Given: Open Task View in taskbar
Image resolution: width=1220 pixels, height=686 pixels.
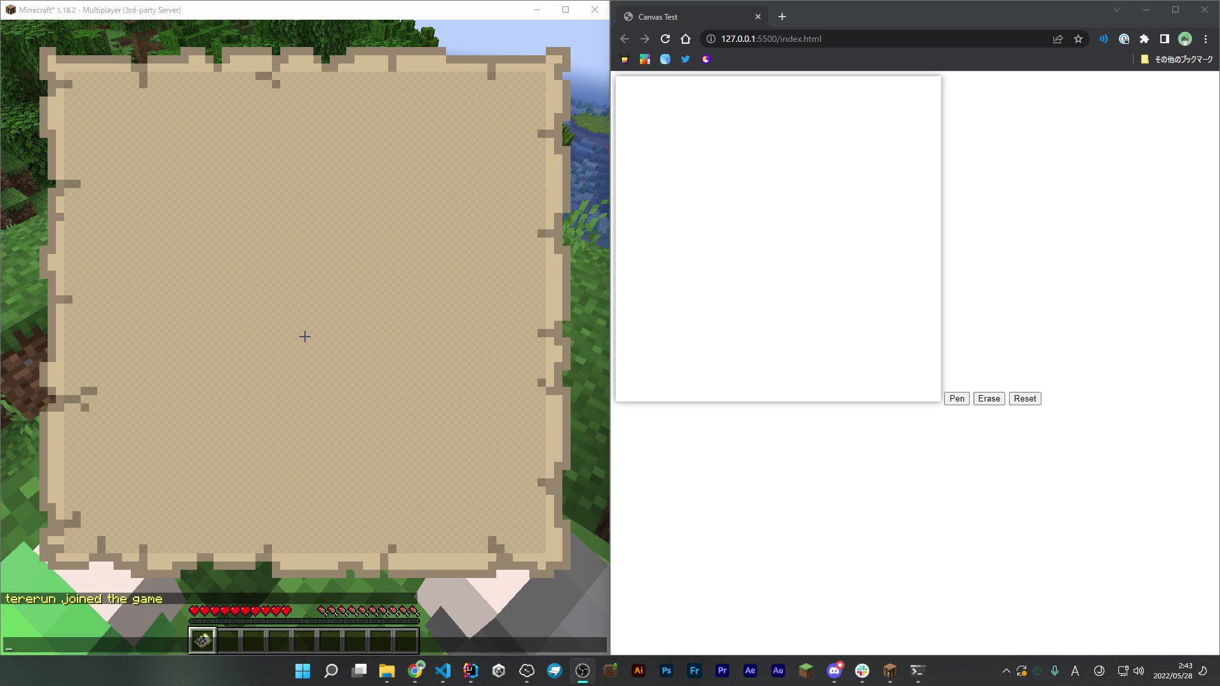Looking at the screenshot, I should click(x=359, y=671).
